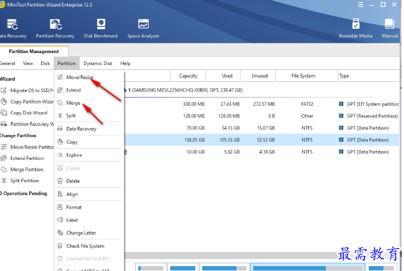Click the Merge menu item icon

(x=60, y=103)
